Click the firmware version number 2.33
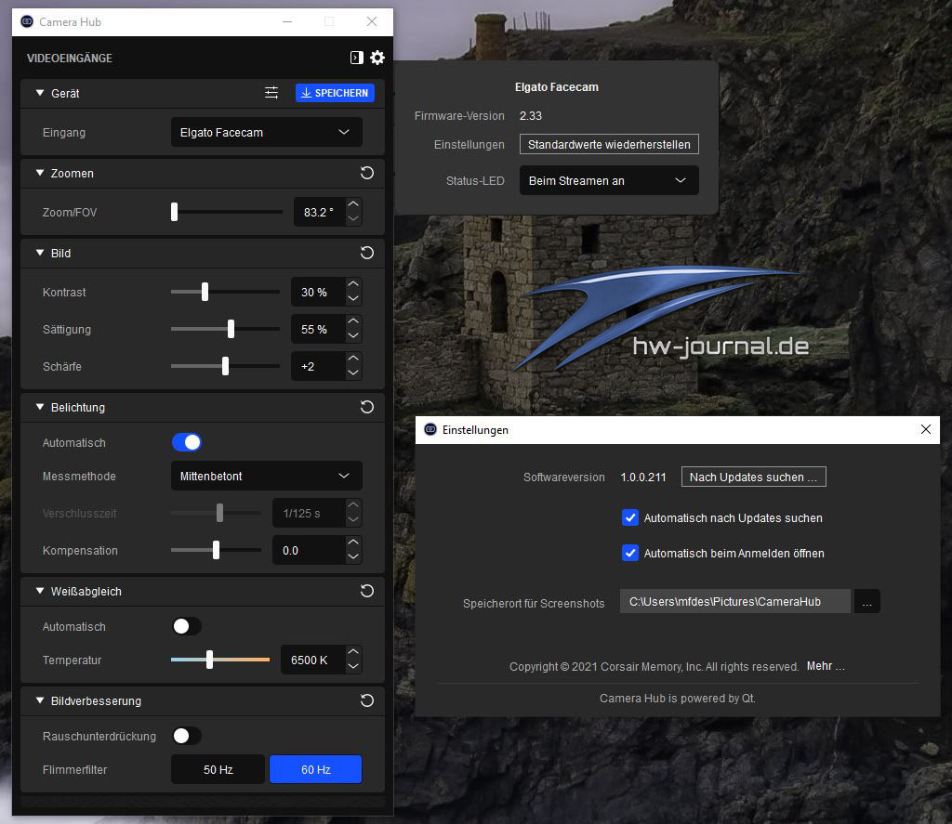 click(531, 116)
